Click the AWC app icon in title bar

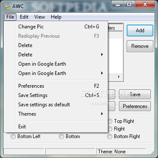(x=7, y=6)
